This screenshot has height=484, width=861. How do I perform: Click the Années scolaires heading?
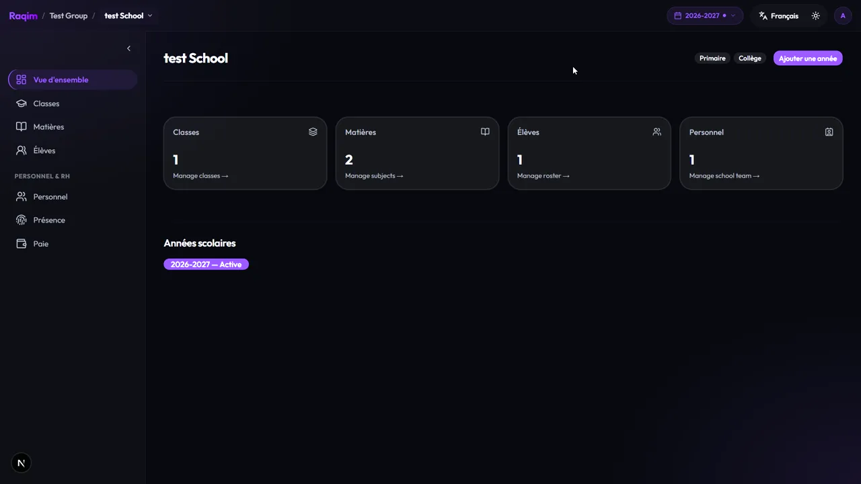click(x=200, y=243)
